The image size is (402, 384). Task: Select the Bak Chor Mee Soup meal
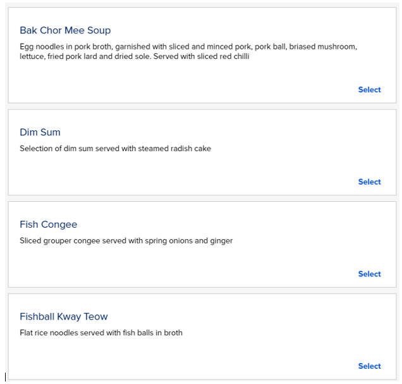click(x=369, y=90)
